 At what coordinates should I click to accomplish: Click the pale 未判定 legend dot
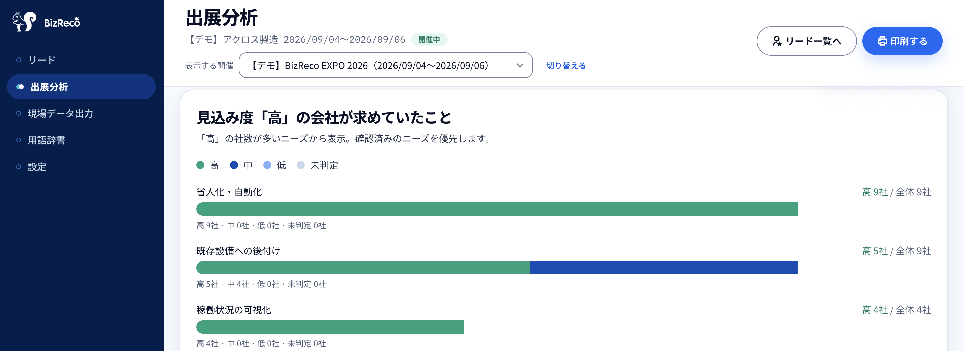point(300,165)
